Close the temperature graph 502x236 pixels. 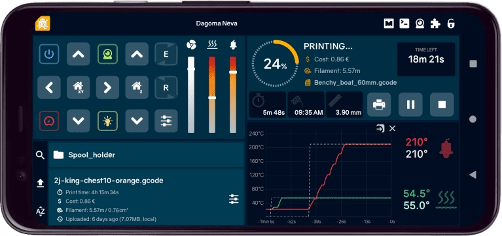pyautogui.click(x=392, y=128)
